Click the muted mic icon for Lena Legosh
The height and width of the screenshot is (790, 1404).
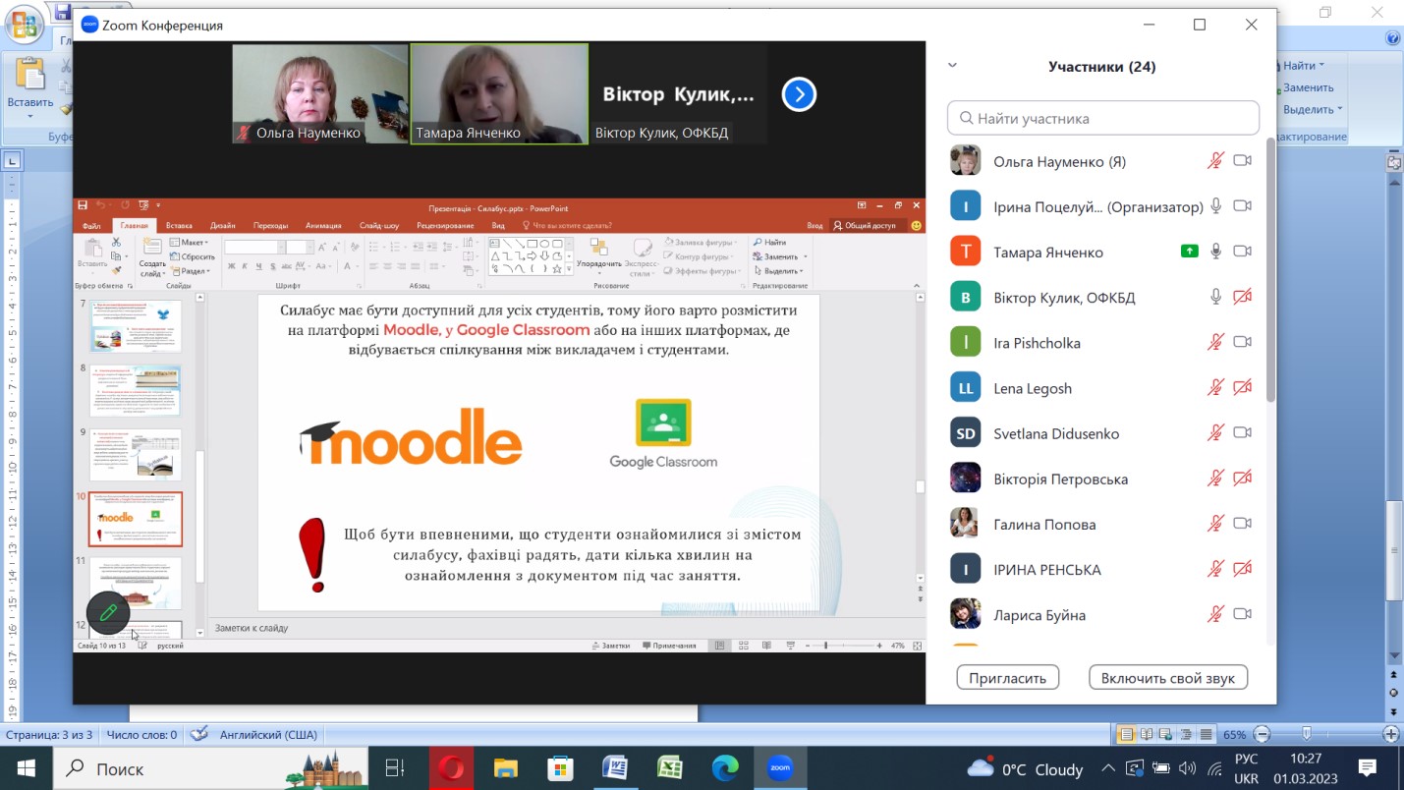click(x=1216, y=387)
